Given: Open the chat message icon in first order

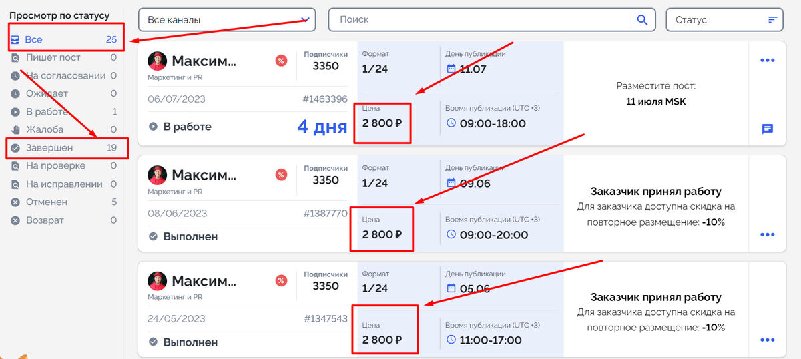Looking at the screenshot, I should [767, 129].
